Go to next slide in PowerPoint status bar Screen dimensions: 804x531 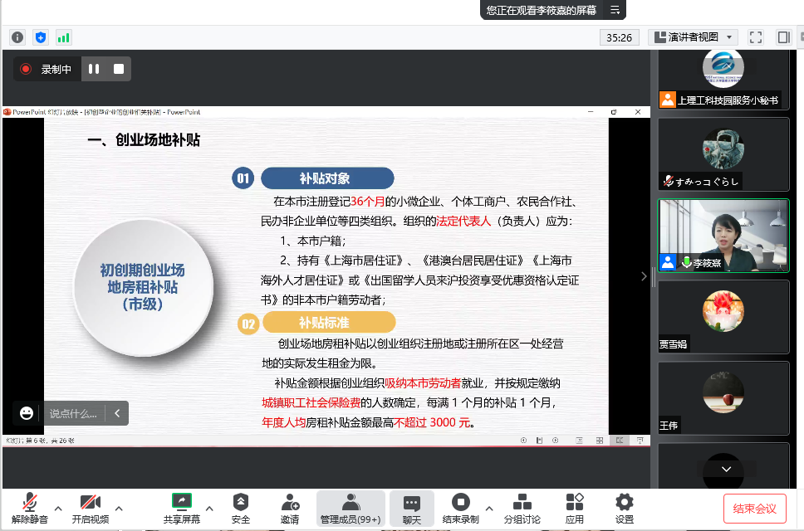tap(556, 441)
